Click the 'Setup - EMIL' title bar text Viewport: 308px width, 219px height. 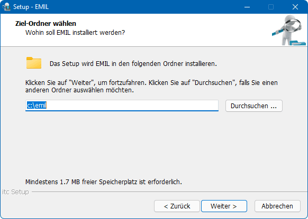(x=31, y=7)
